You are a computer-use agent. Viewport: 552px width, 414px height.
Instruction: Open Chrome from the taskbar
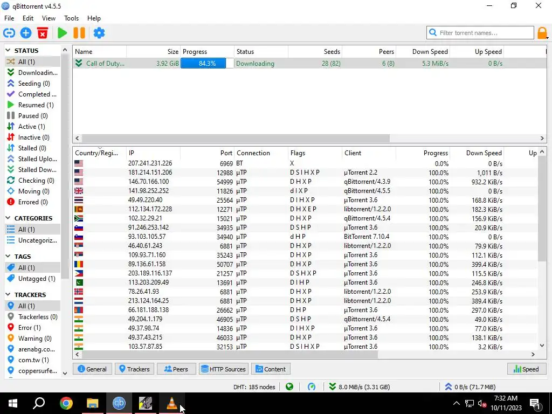tap(66, 403)
